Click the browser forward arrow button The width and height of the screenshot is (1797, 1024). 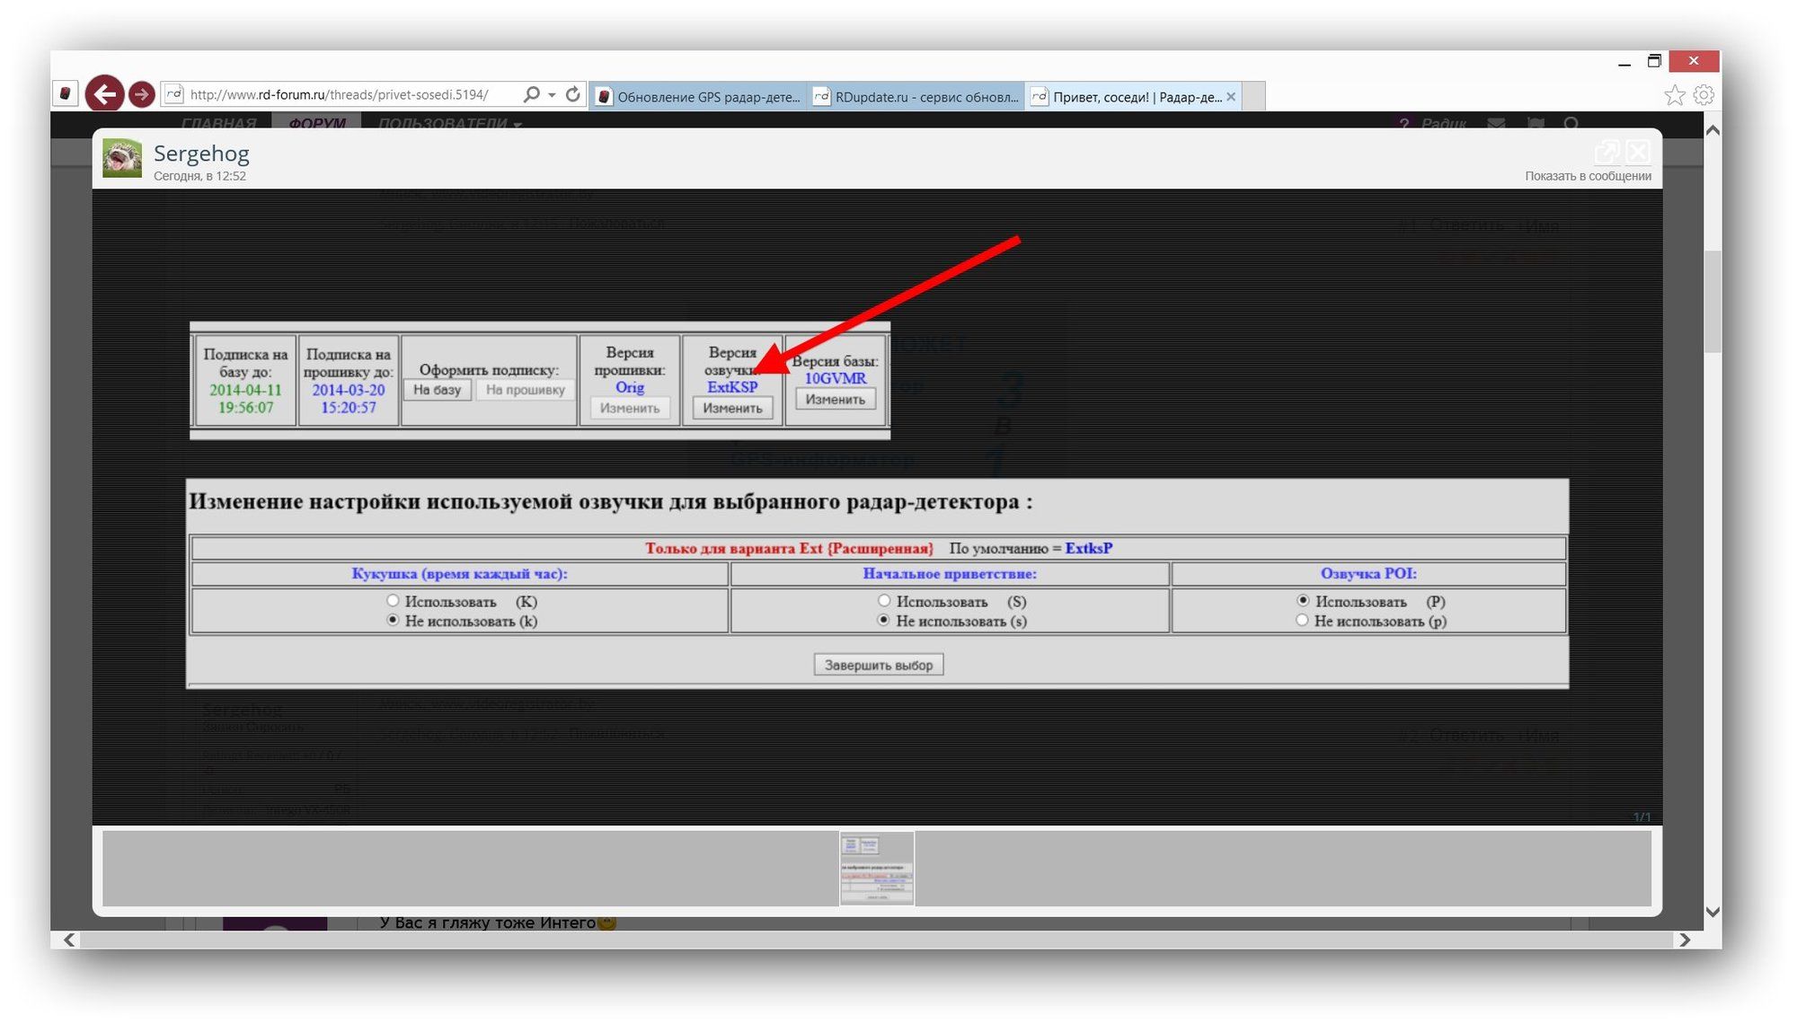coord(141,93)
